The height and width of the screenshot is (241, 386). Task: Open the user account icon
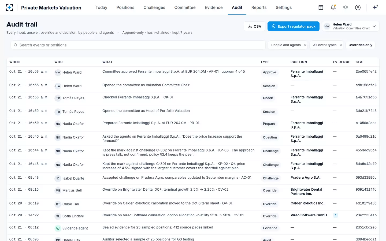pyautogui.click(x=358, y=7)
